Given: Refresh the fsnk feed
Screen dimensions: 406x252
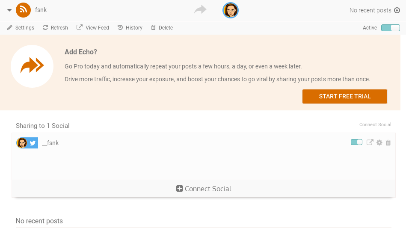Looking at the screenshot, I should 55,28.
